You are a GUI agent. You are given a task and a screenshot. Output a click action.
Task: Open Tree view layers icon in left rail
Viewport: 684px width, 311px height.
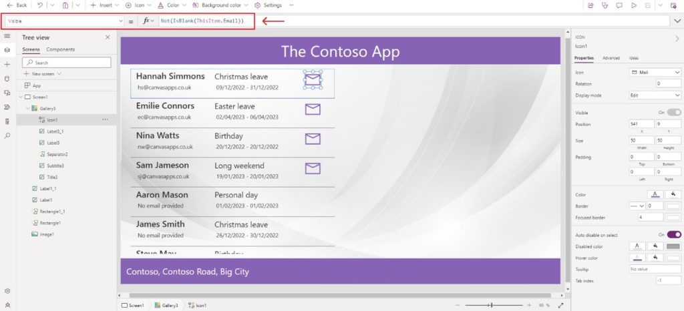pyautogui.click(x=7, y=50)
